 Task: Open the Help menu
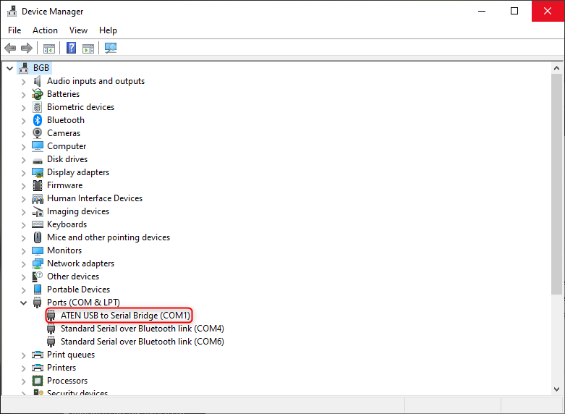click(x=108, y=30)
